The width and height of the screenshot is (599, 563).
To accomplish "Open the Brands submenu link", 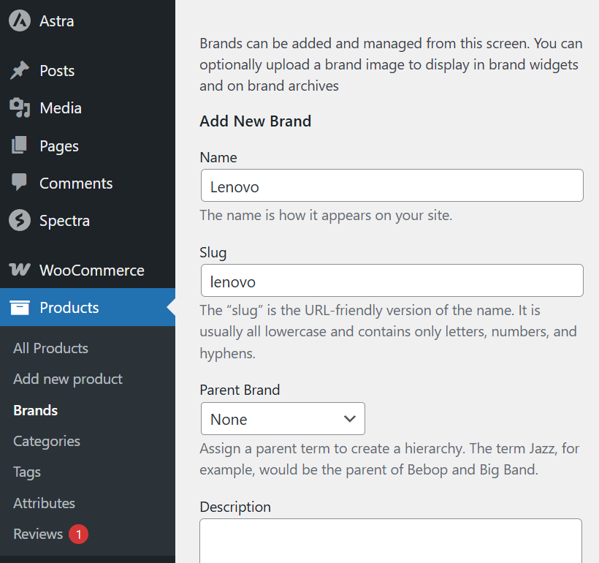I will [36, 410].
